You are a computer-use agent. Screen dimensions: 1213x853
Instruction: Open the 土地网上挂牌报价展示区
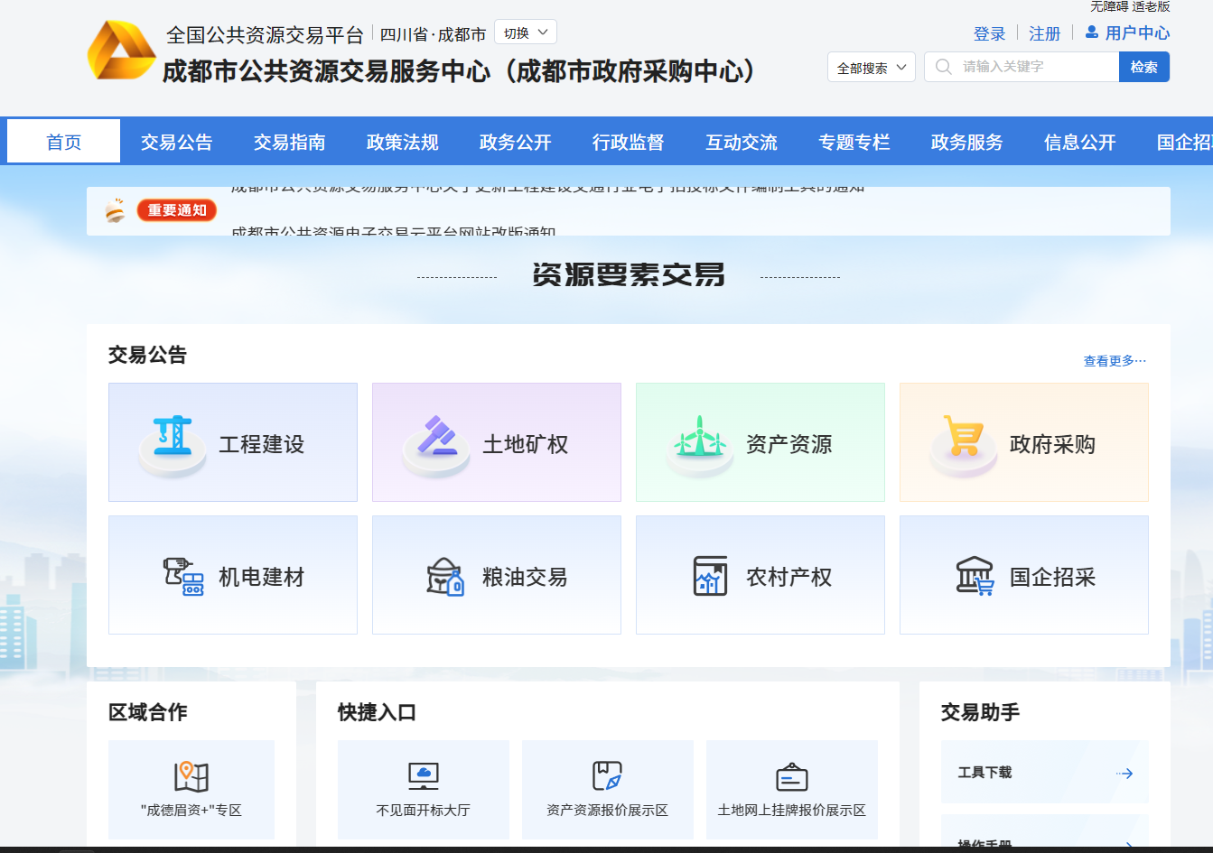coord(792,789)
